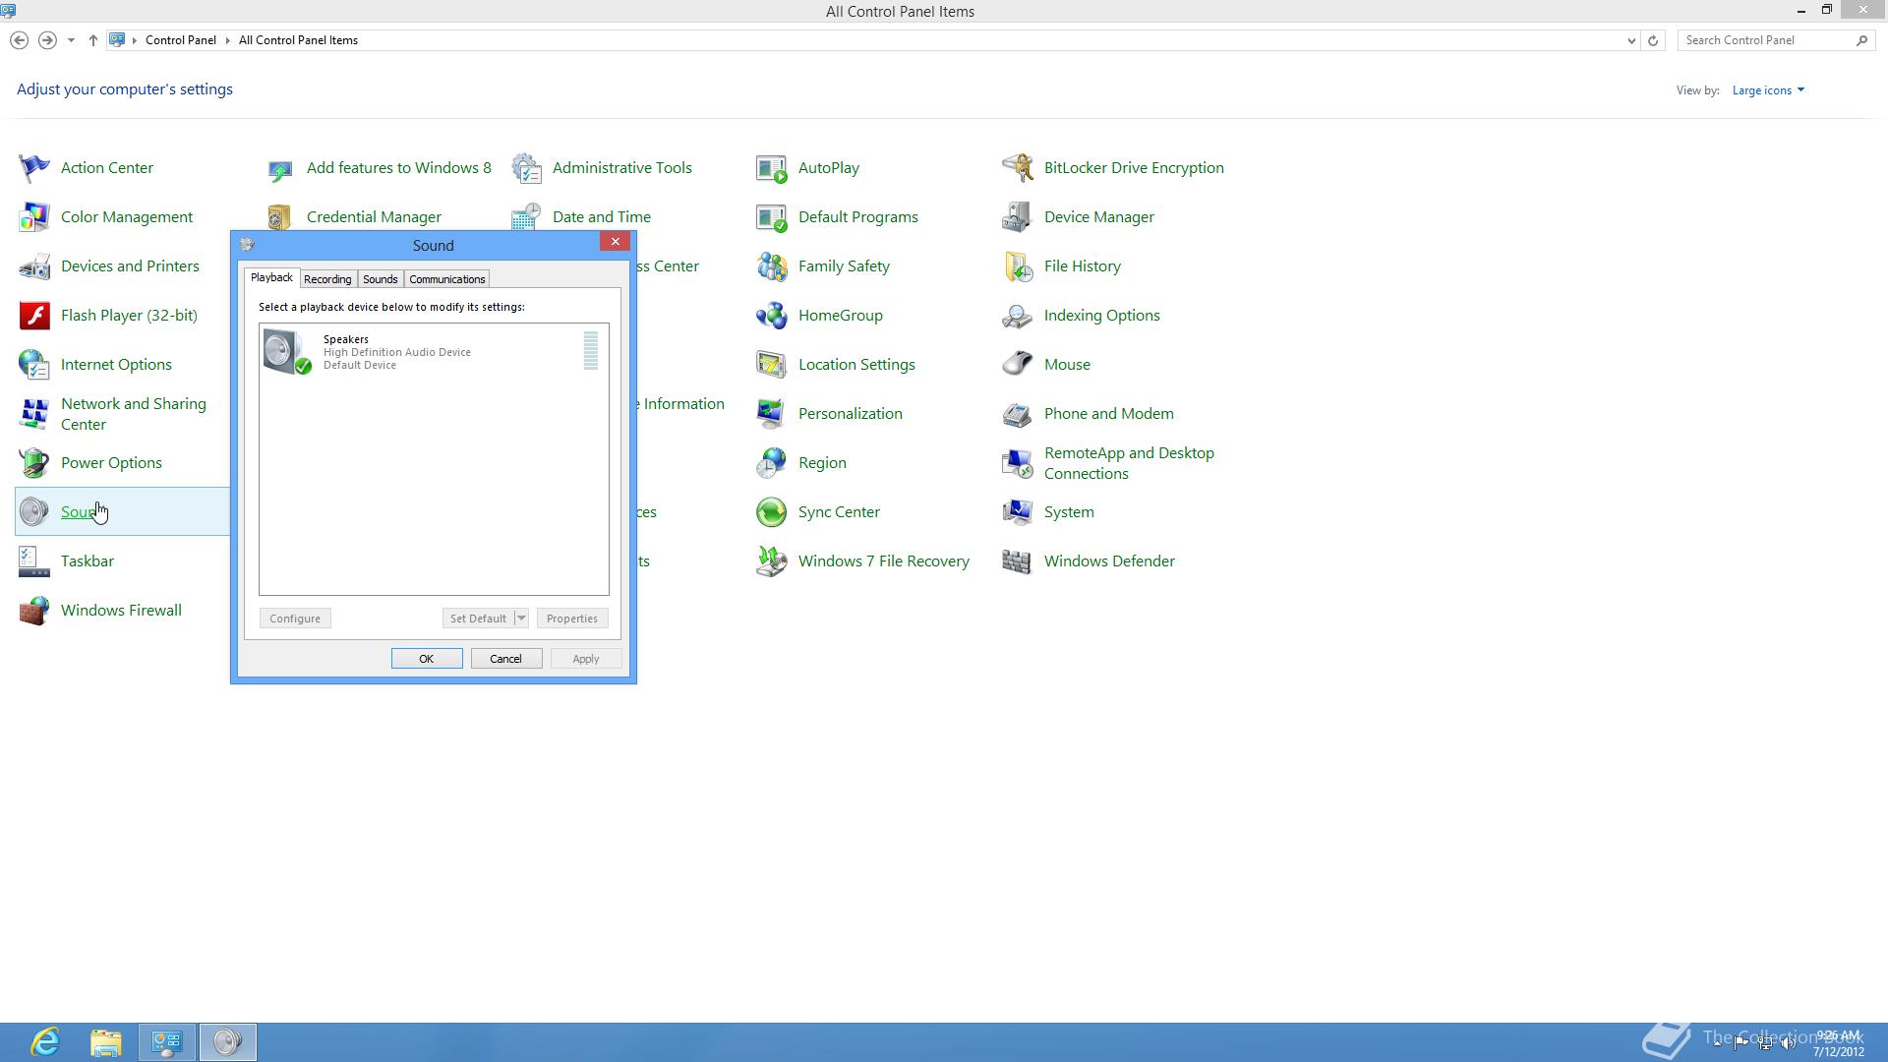This screenshot has width=1888, height=1062.
Task: Switch to Control Panel taskbar button
Action: (167, 1042)
